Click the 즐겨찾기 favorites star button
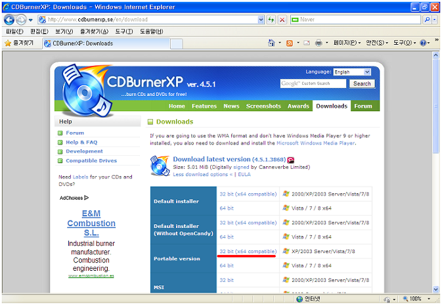 pos(19,43)
